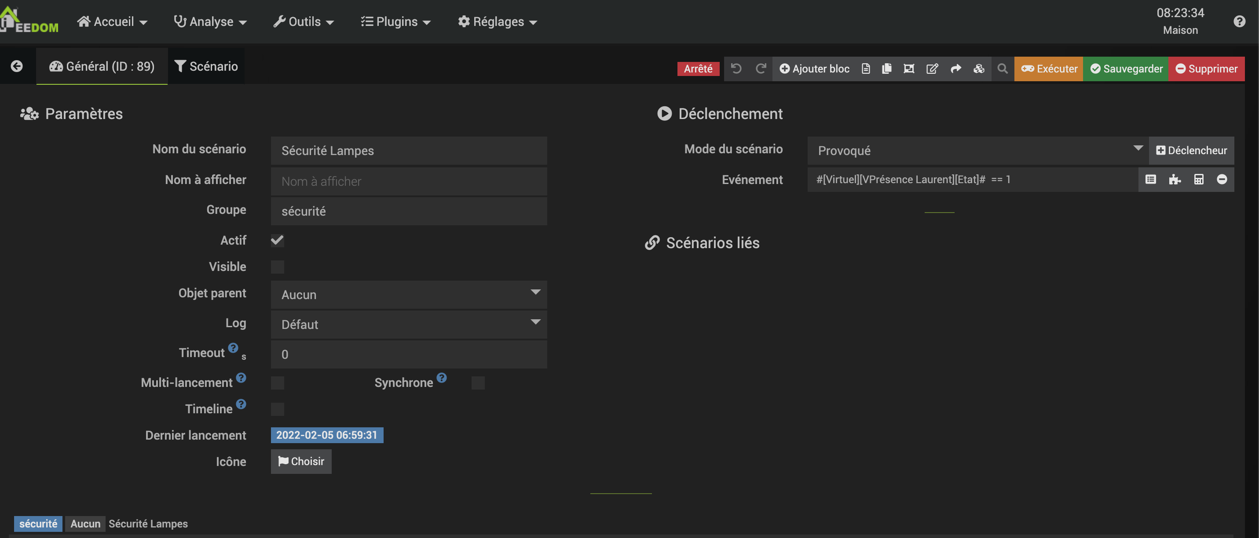Click the calculator icon in Evénement row

[x=1198, y=180]
